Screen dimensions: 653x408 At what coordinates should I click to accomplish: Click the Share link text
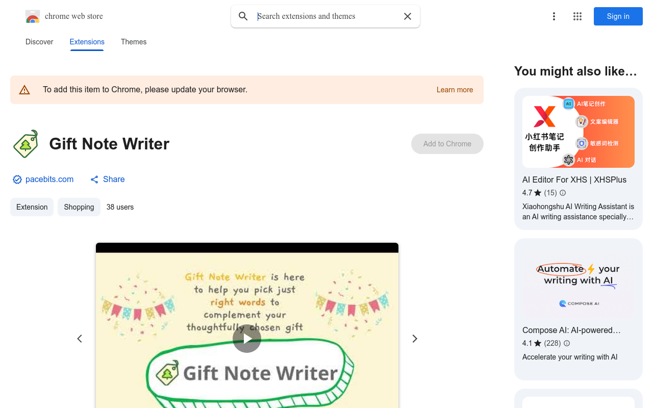[114, 180]
